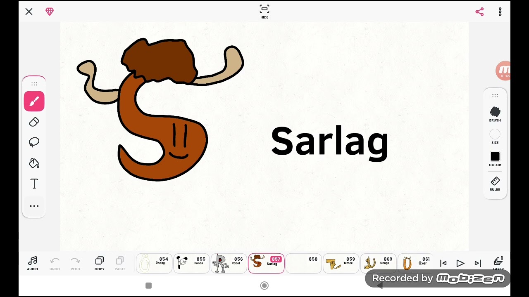The width and height of the screenshot is (529, 297).
Task: Select frame 860 Unaga thumbnail
Action: pyautogui.click(x=378, y=263)
